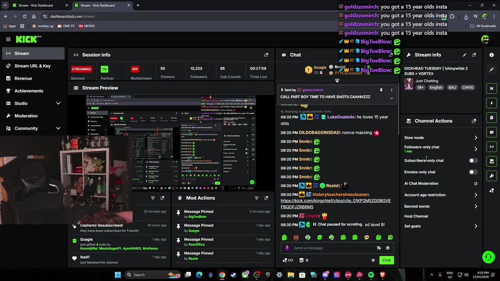Image resolution: width=500 pixels, height=281 pixels.
Task: Click Quagie gifted subs activity entry
Action: [119, 244]
